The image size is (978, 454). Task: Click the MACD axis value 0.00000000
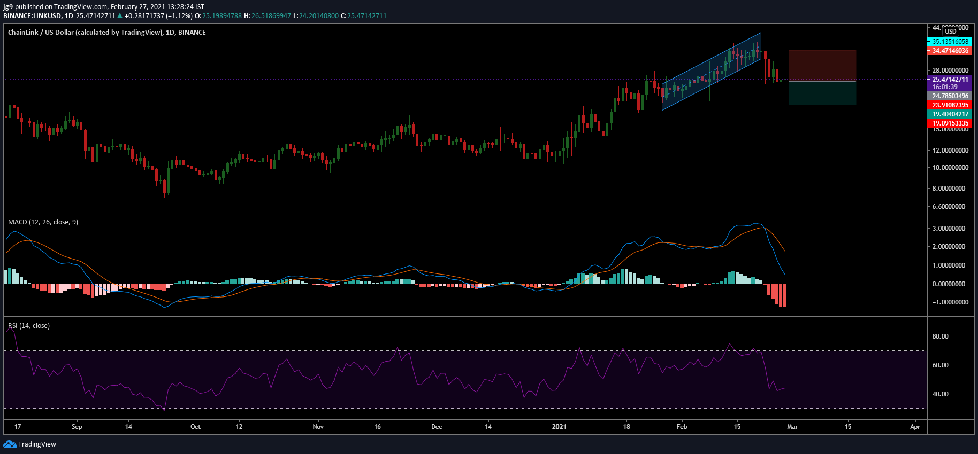[949, 284]
